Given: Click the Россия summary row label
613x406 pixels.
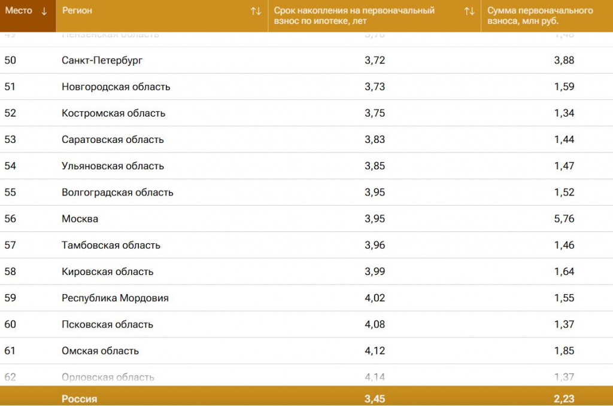Looking at the screenshot, I should (x=79, y=398).
